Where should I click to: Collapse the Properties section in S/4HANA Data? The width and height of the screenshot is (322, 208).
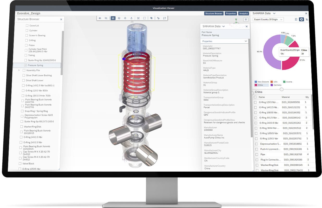coord(245,41)
